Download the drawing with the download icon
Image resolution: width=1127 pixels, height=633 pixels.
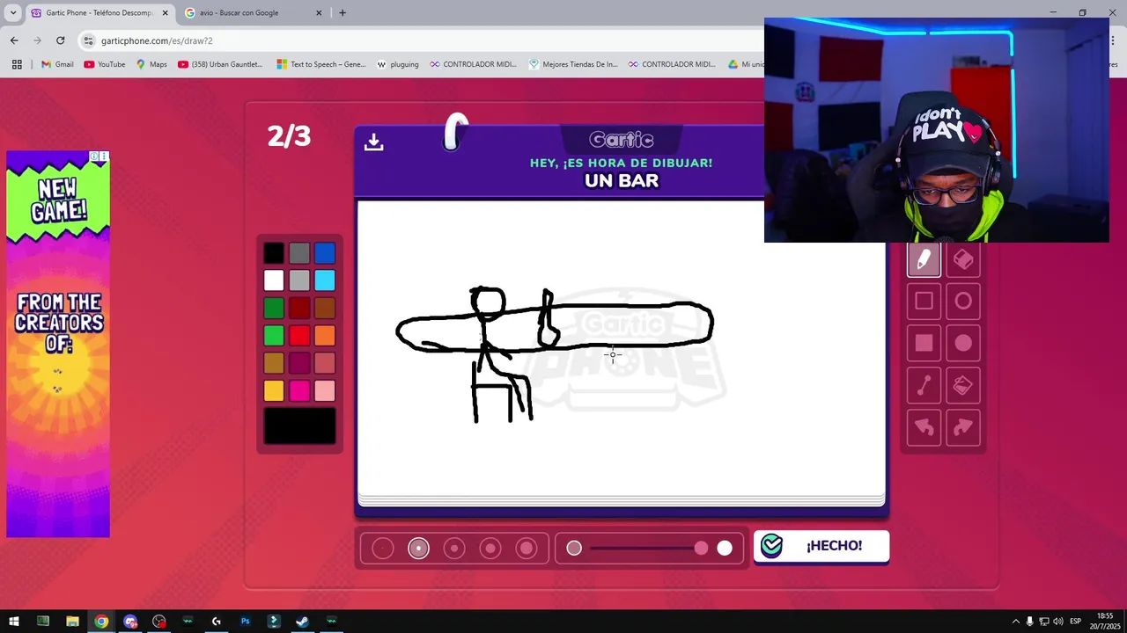click(373, 142)
